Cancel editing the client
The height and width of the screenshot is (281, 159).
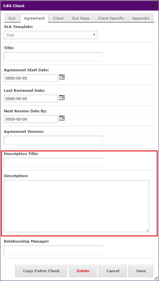click(x=113, y=271)
